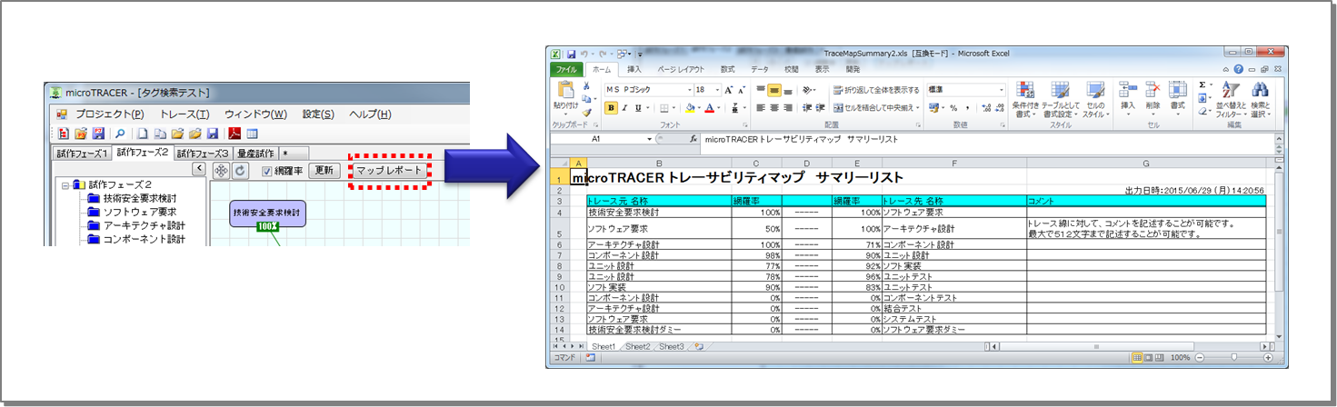Open the MS Pゴシック font name dropdown

690,90
